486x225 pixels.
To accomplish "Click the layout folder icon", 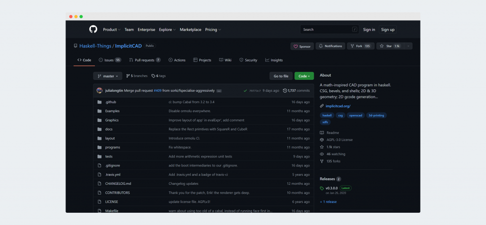I will 100,138.
